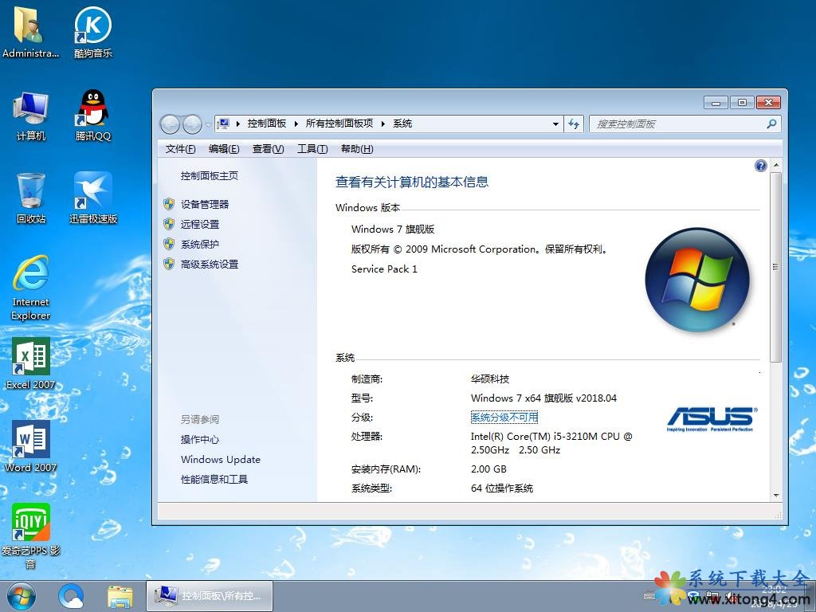
Task: Open the 查看(V) menu
Action: 268,149
